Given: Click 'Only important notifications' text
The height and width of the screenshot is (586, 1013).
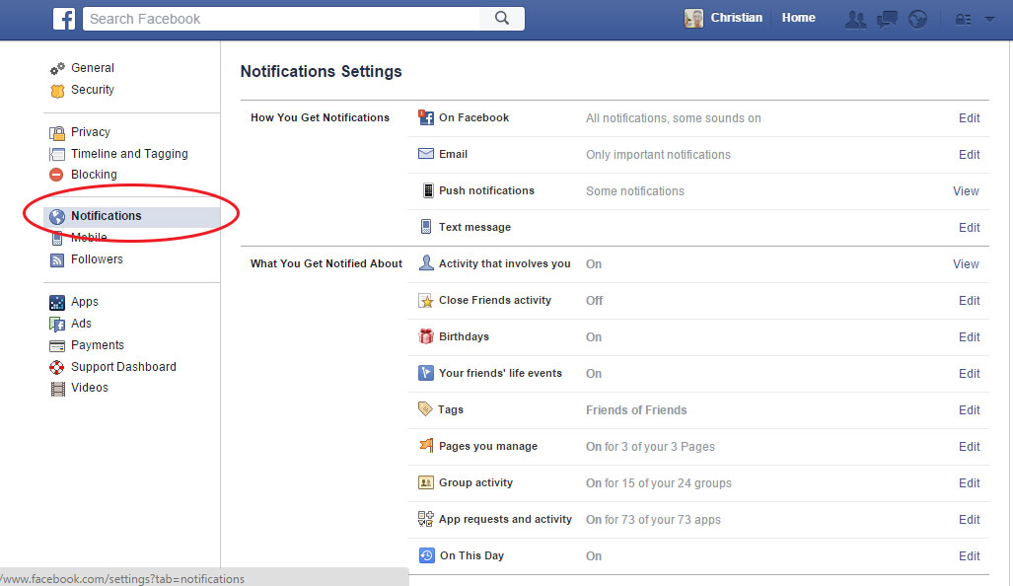Looking at the screenshot, I should click(x=658, y=155).
